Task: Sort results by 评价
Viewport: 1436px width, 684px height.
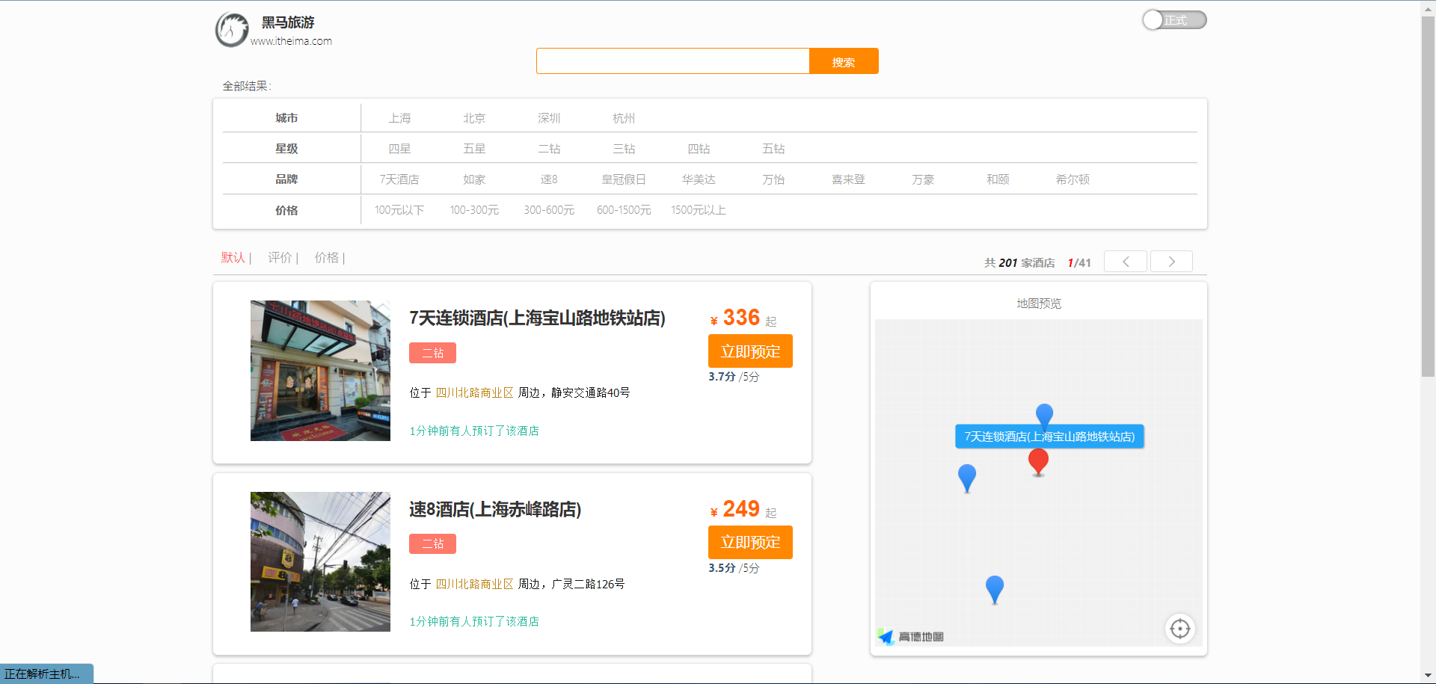Action: [x=280, y=258]
